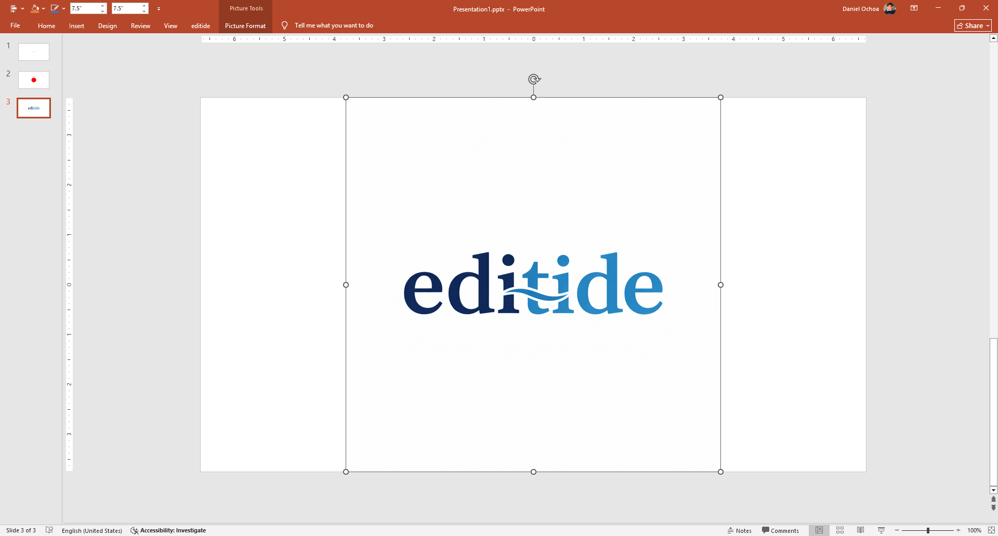This screenshot has width=998, height=536.
Task: Click the zoom slider handle
Action: 928,530
